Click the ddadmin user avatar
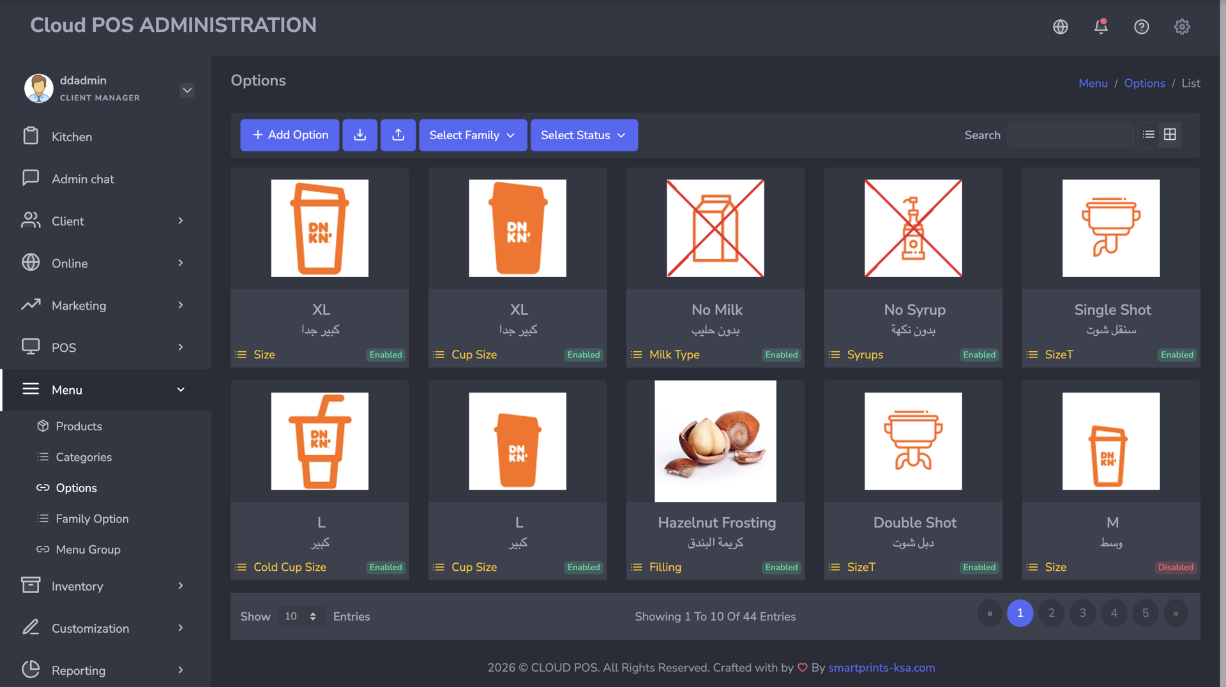The image size is (1226, 687). [x=39, y=88]
